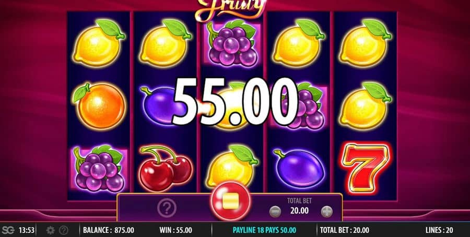Screen dimensions: 470x237
Task: Click the red seven symbol
Action: (x=365, y=168)
